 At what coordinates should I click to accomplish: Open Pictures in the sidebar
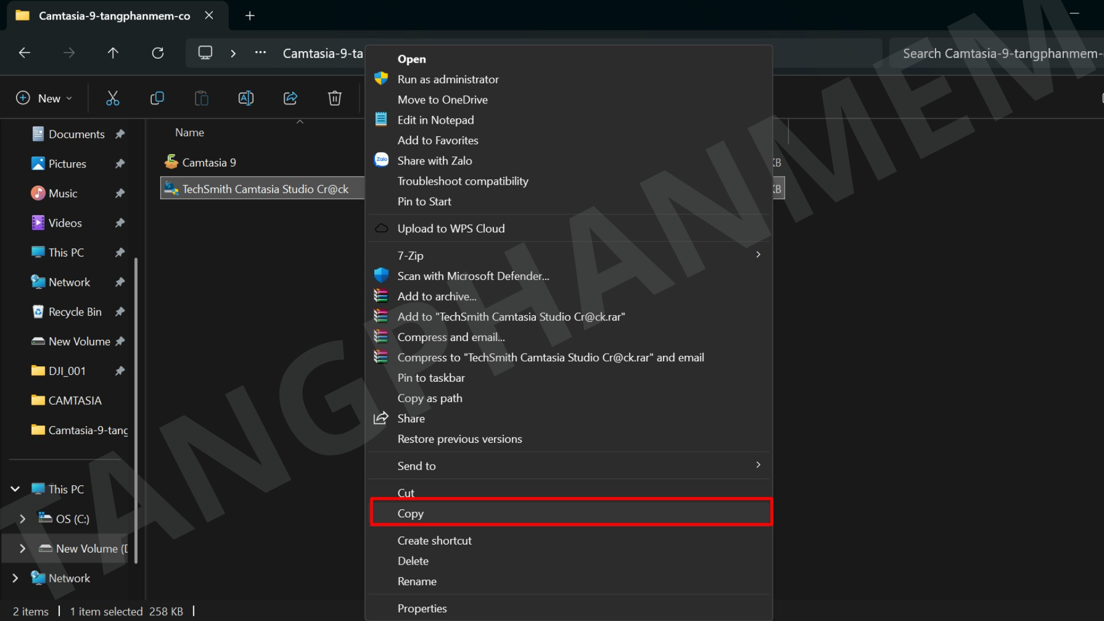(67, 163)
